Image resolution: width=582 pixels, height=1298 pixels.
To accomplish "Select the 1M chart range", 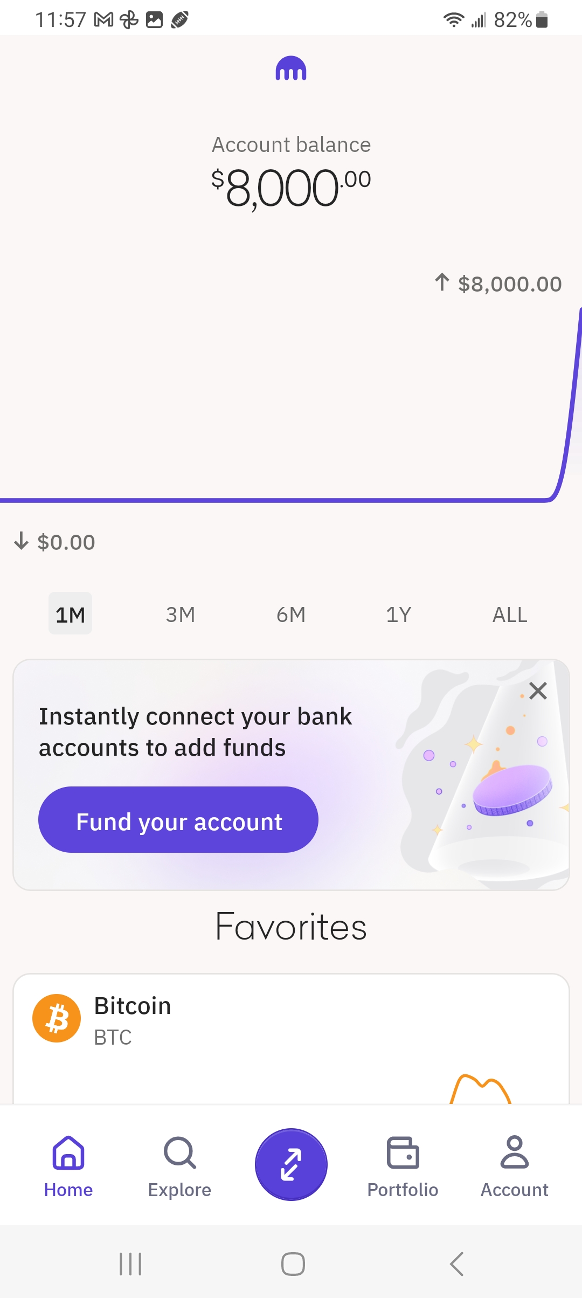I will 71,614.
